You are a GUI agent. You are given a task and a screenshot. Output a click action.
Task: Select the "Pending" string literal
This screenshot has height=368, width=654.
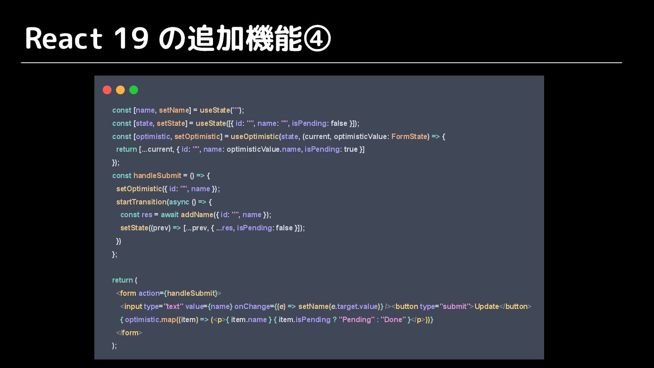click(357, 320)
